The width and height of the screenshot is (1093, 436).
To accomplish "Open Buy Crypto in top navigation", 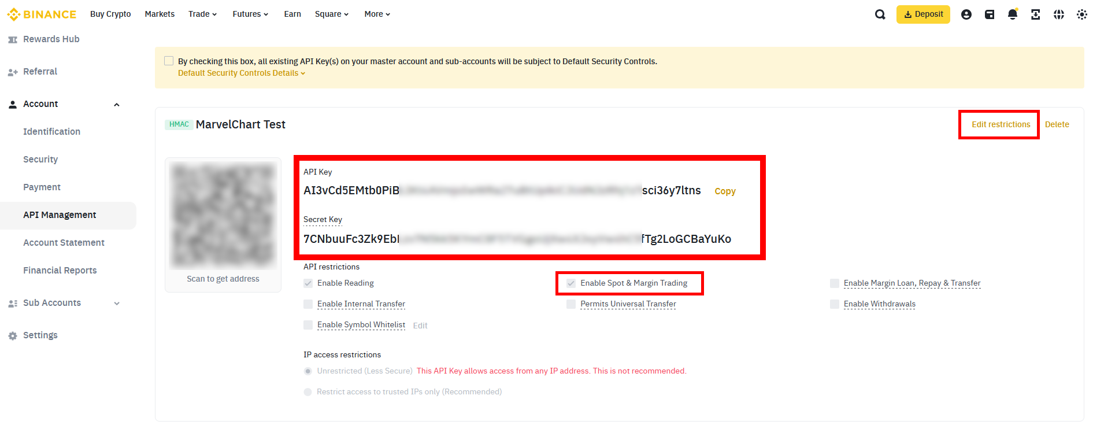I will (110, 14).
